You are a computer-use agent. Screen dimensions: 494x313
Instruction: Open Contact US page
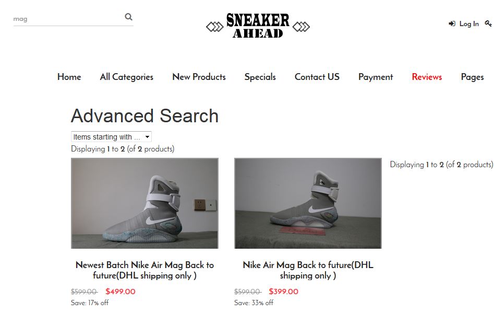[x=317, y=77]
